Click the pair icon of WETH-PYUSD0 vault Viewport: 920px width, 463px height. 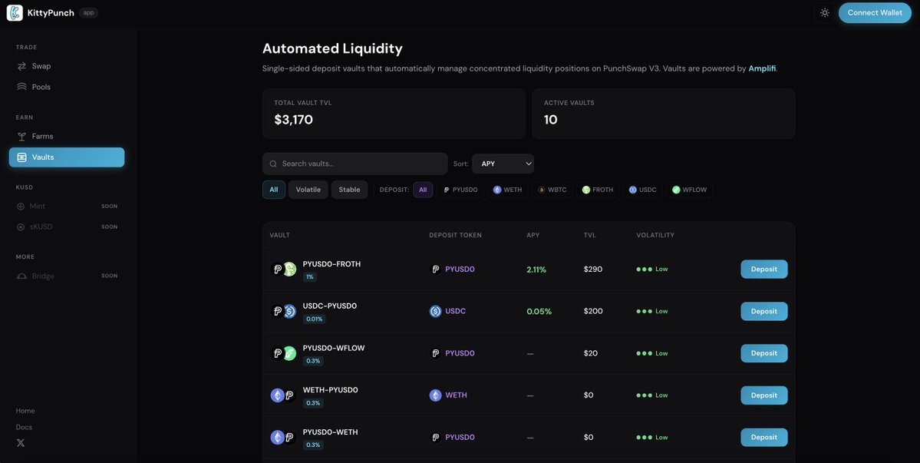pos(283,395)
